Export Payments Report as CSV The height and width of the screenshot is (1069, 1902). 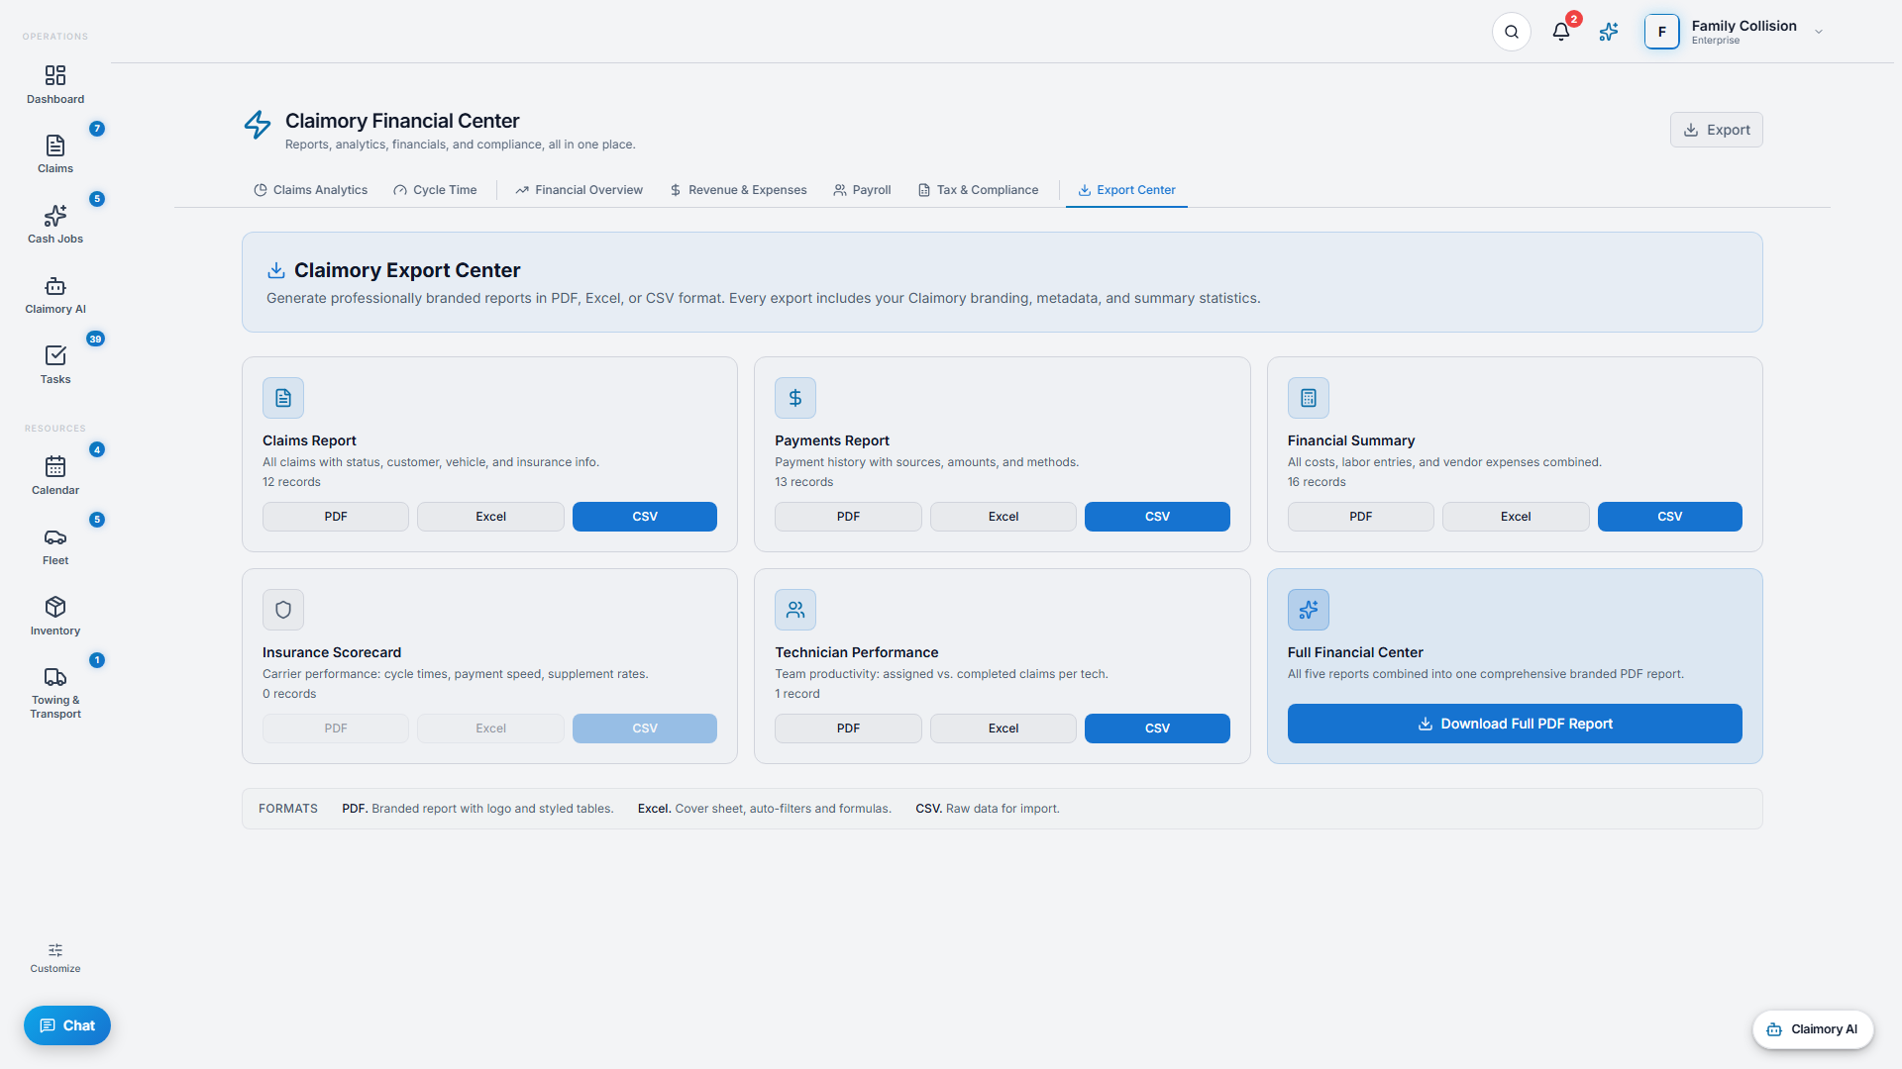(x=1157, y=517)
